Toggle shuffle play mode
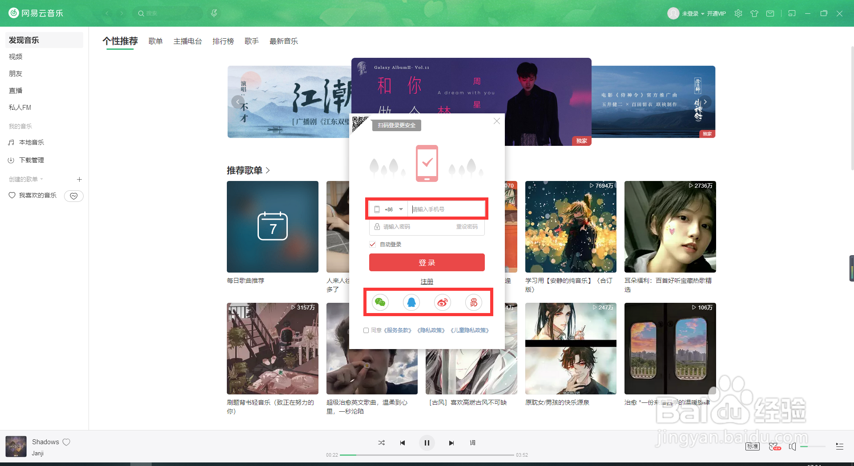 tap(381, 443)
